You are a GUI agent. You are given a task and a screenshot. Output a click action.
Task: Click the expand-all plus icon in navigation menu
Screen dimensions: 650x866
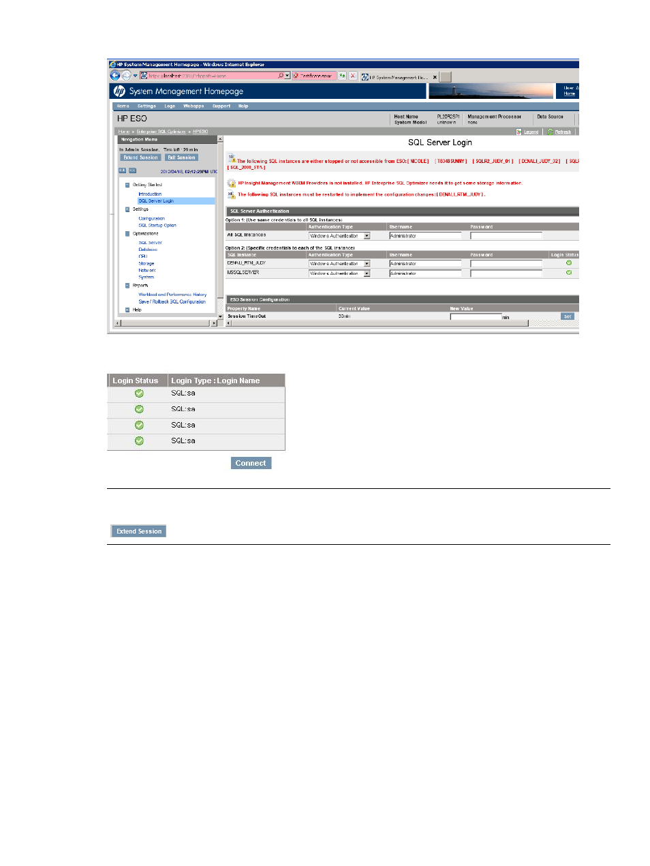point(123,170)
